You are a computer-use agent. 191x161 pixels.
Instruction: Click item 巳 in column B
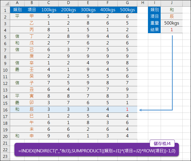coord(32,116)
